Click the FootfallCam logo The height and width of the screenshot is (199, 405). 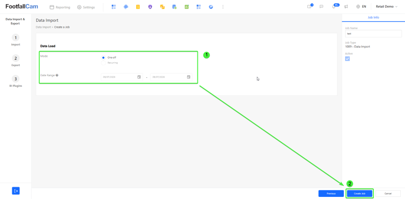tap(22, 7)
